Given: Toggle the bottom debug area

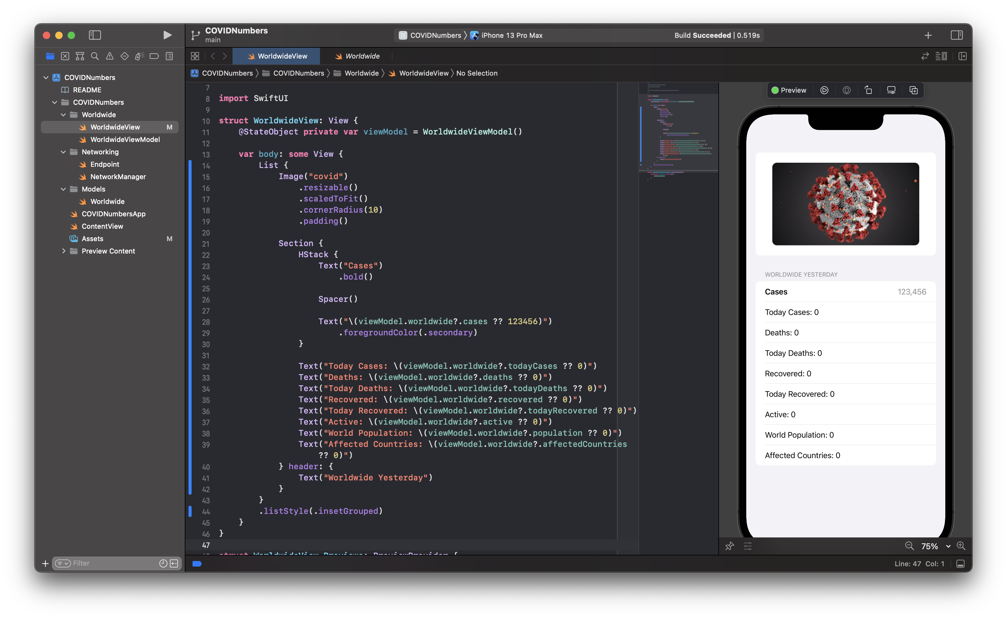Looking at the screenshot, I should pos(960,564).
